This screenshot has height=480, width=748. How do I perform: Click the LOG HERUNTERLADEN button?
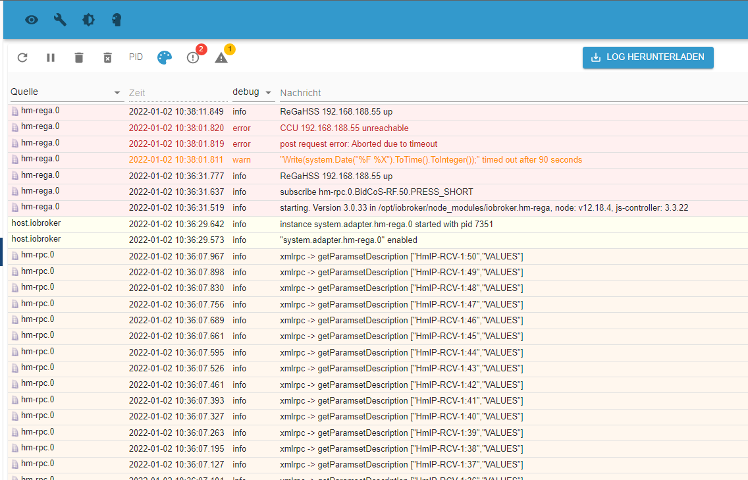pos(648,57)
